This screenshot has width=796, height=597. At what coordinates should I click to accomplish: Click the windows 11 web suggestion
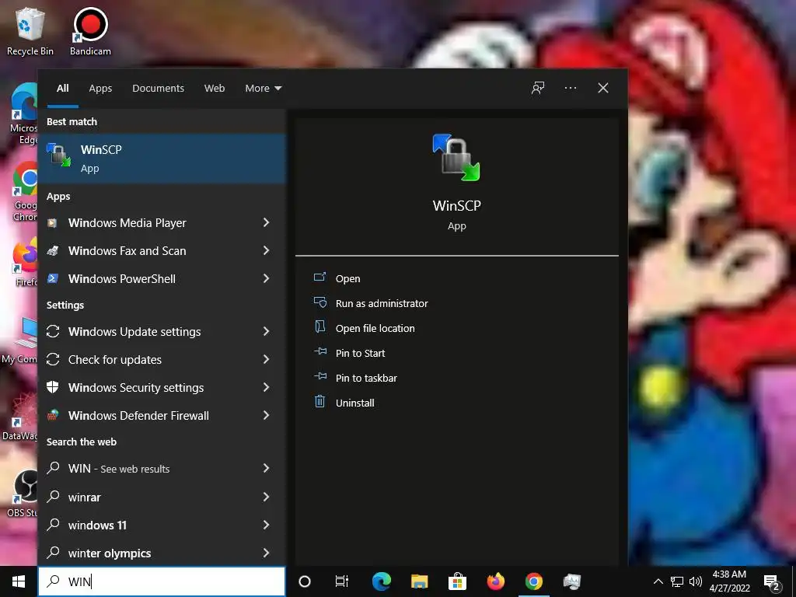[162, 525]
